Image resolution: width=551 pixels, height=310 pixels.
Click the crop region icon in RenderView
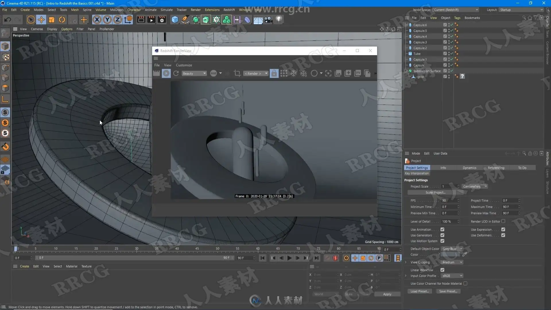click(x=237, y=73)
